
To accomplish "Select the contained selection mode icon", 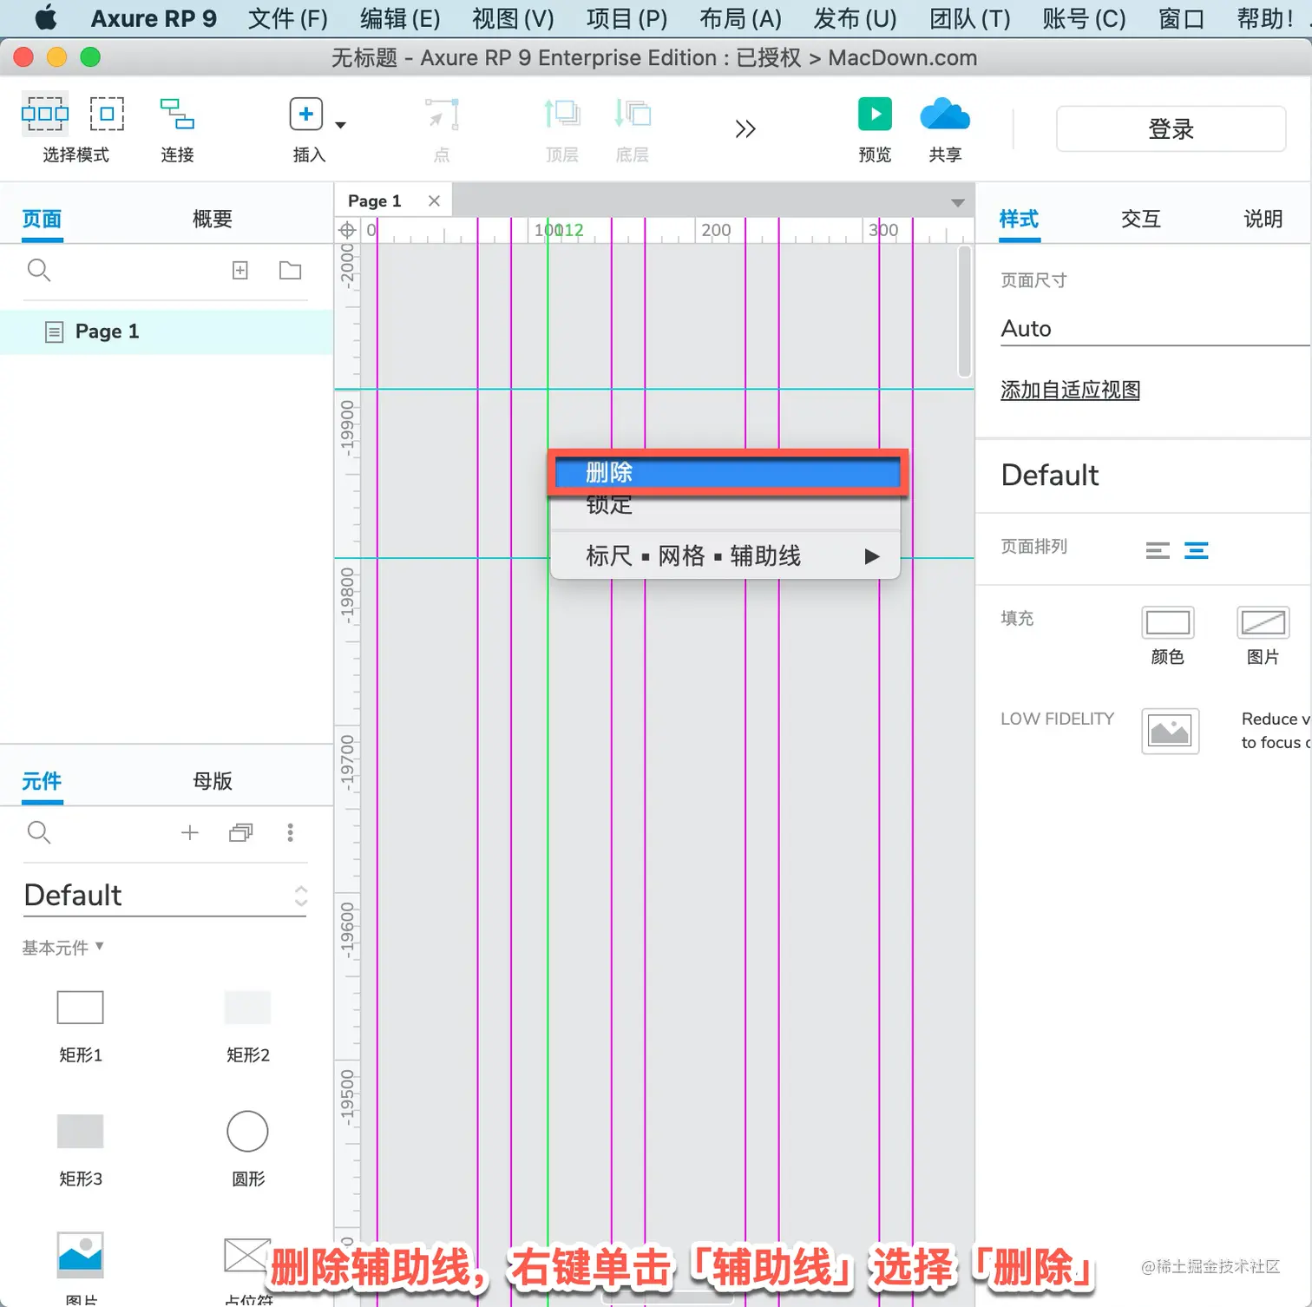I will tap(107, 114).
